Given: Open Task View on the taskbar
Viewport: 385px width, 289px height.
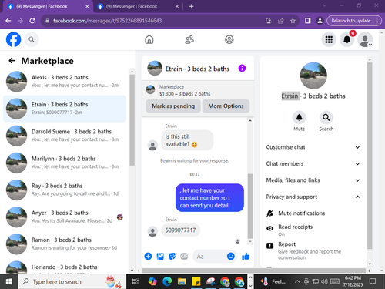Looking at the screenshot, I should 135,281.
